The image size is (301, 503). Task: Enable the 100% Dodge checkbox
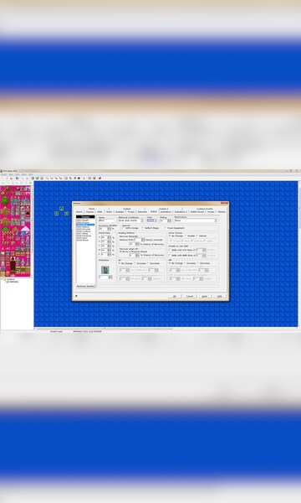(124, 228)
